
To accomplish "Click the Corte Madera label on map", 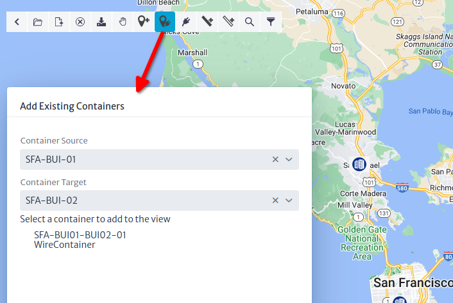I will click(363, 193).
